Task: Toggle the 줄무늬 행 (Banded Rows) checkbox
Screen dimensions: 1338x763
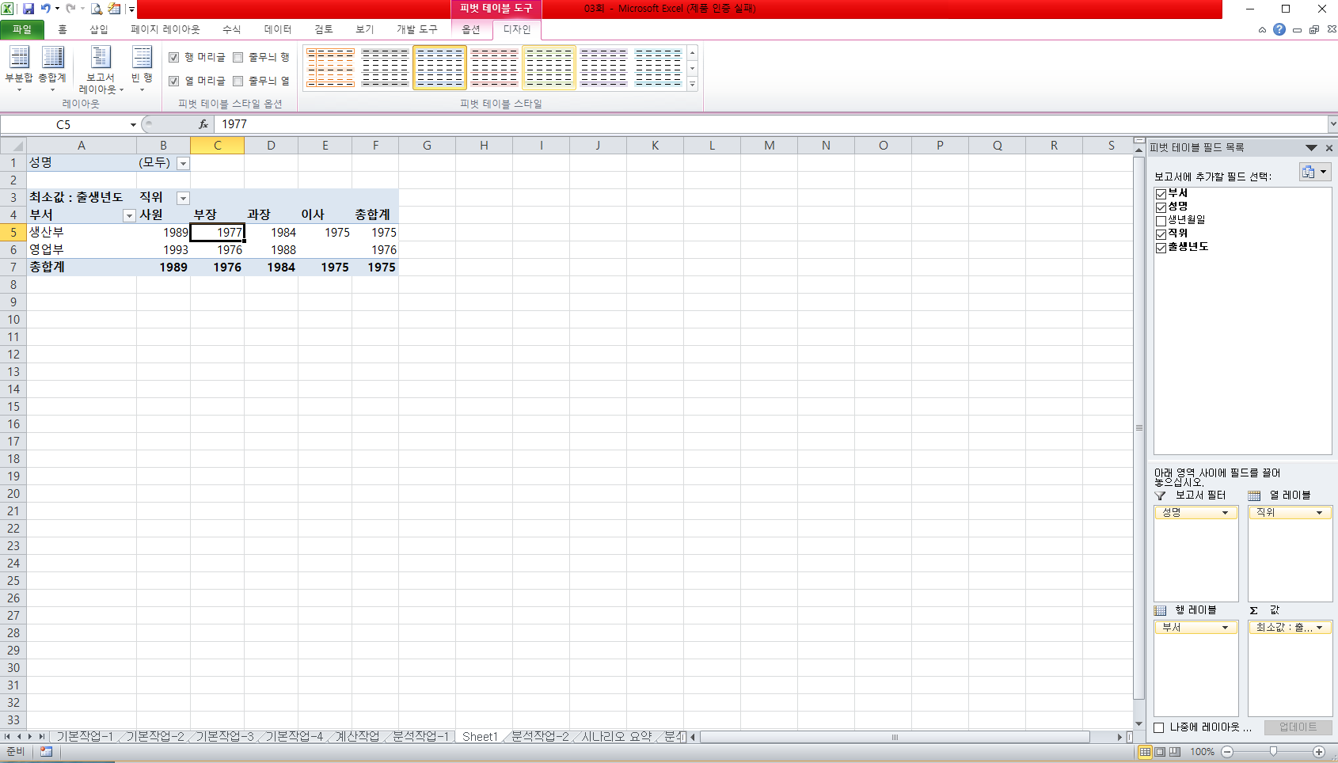Action: tap(238, 57)
